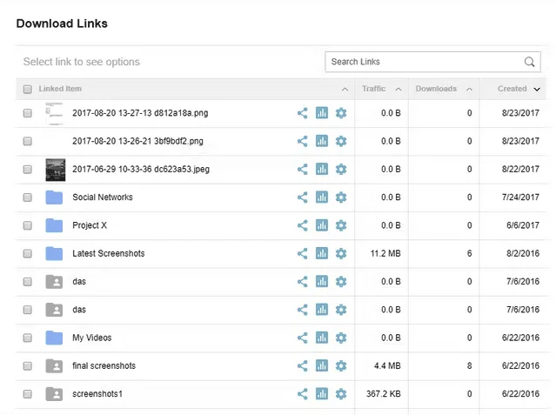Click the Traffic column header label
556x415 pixels.
click(374, 89)
